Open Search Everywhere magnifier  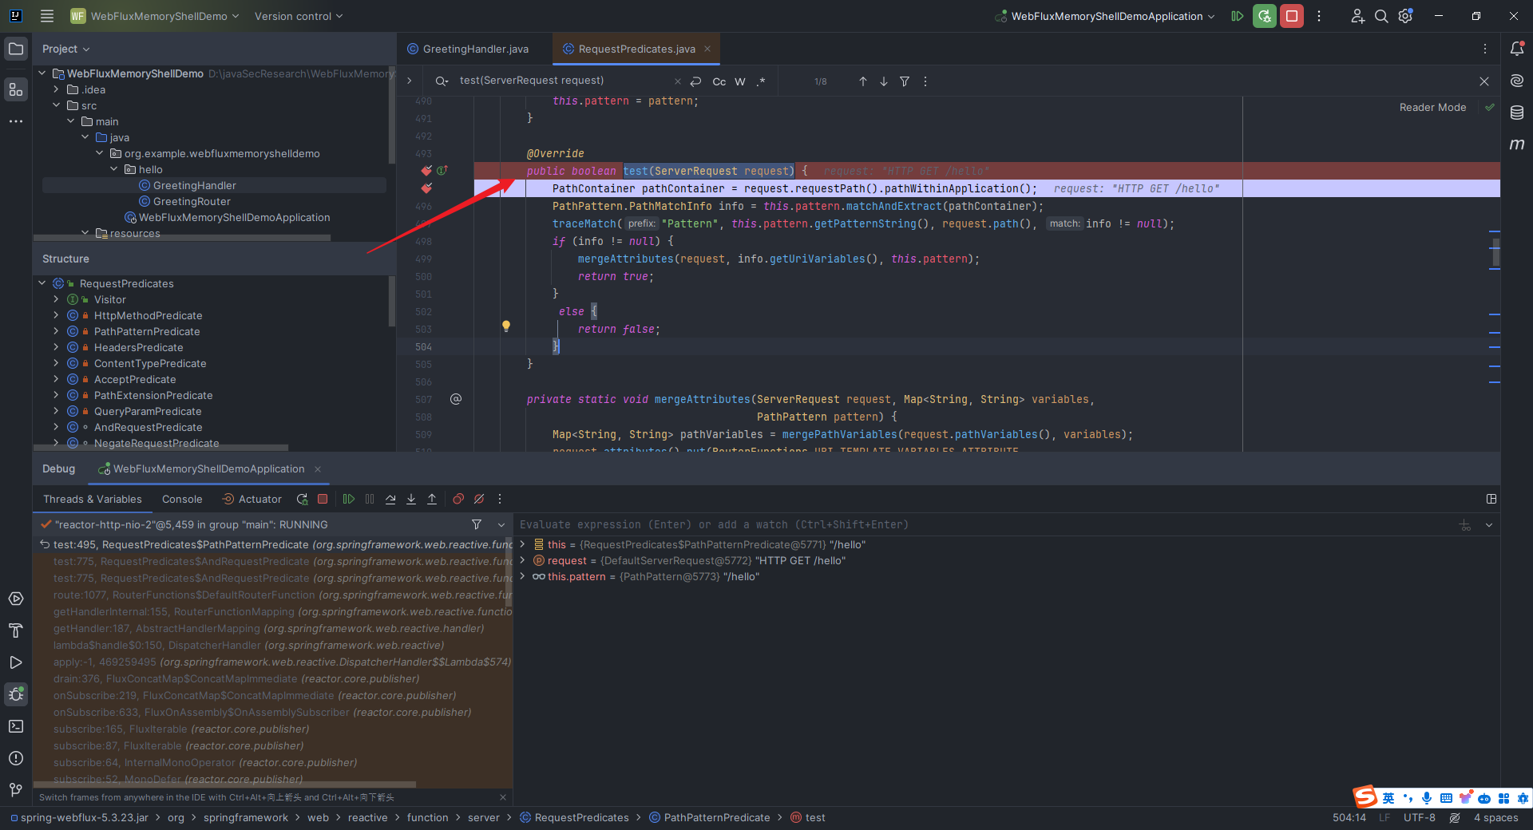click(x=1381, y=16)
